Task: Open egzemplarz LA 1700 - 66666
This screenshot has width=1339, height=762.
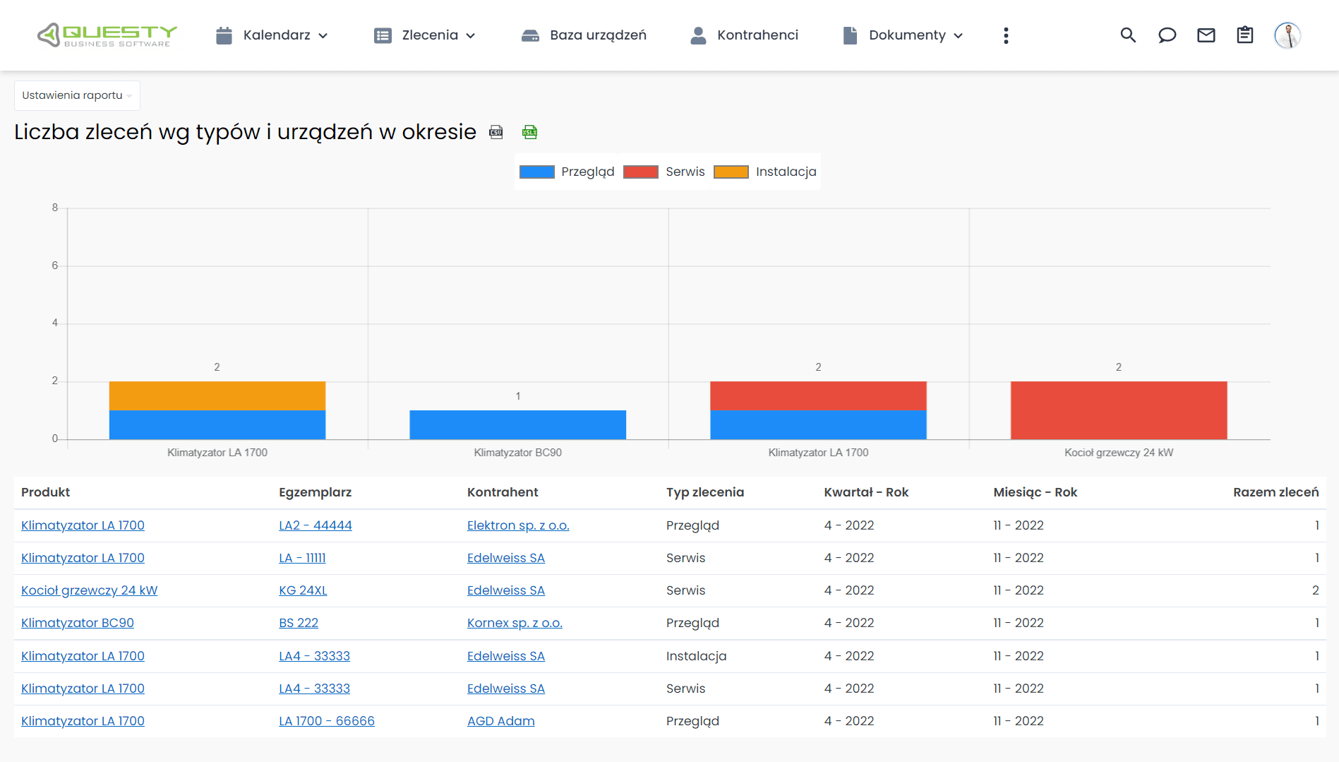Action: [x=327, y=721]
